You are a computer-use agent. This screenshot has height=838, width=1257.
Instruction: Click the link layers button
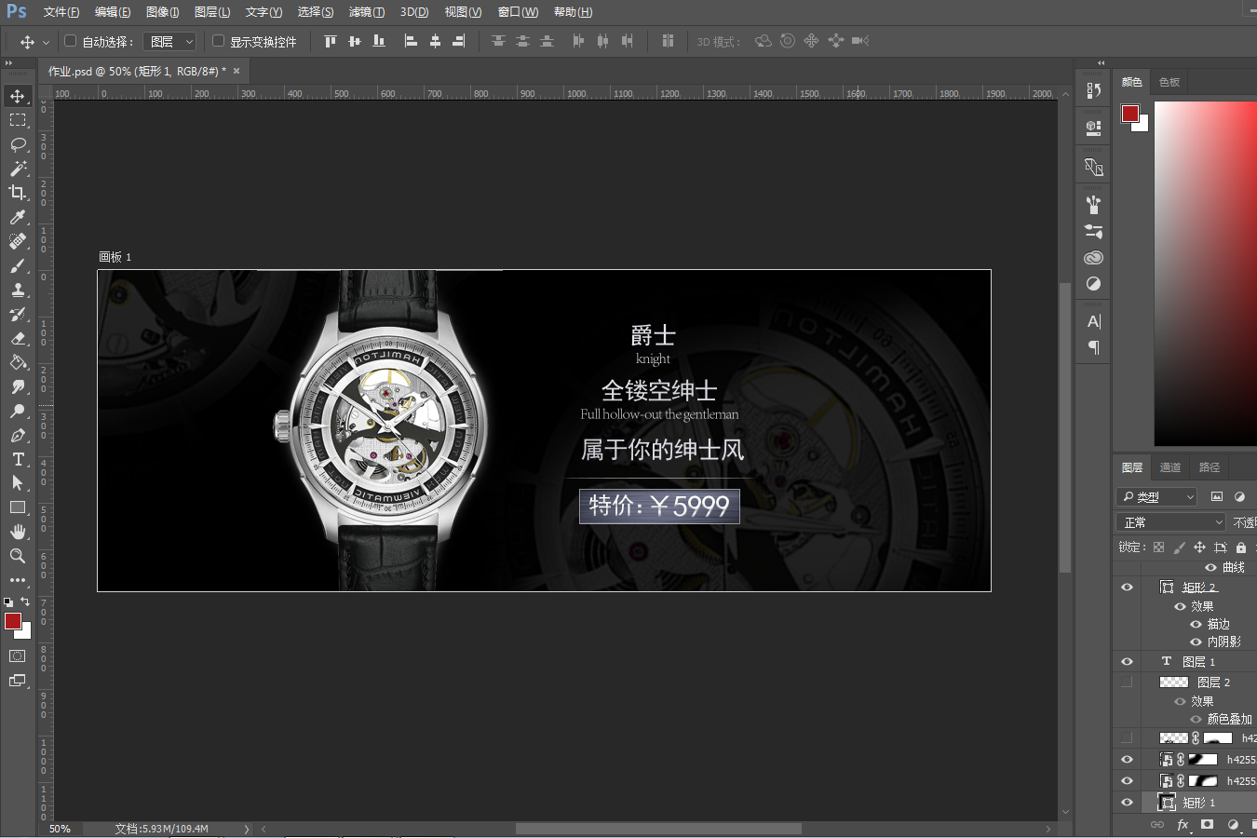click(1157, 825)
